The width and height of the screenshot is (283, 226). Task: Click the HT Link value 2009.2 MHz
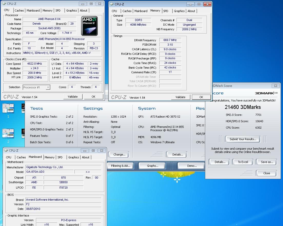[34, 77]
